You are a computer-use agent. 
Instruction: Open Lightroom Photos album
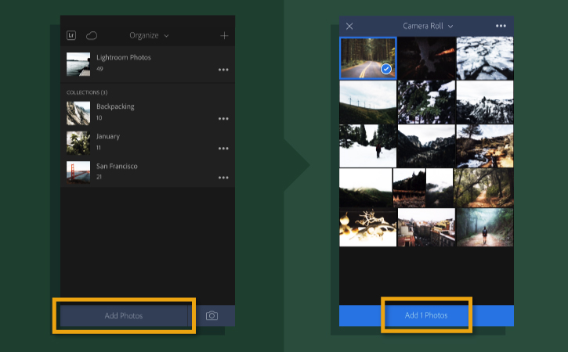pyautogui.click(x=147, y=64)
